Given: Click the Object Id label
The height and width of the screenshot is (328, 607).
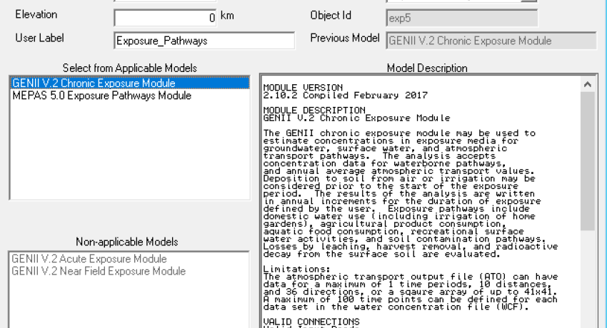Looking at the screenshot, I should tap(331, 15).
